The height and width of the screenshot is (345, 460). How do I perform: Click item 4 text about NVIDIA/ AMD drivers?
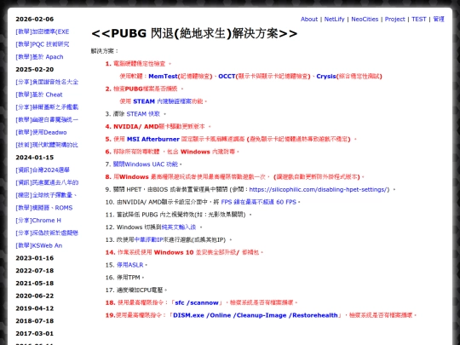[159, 126]
